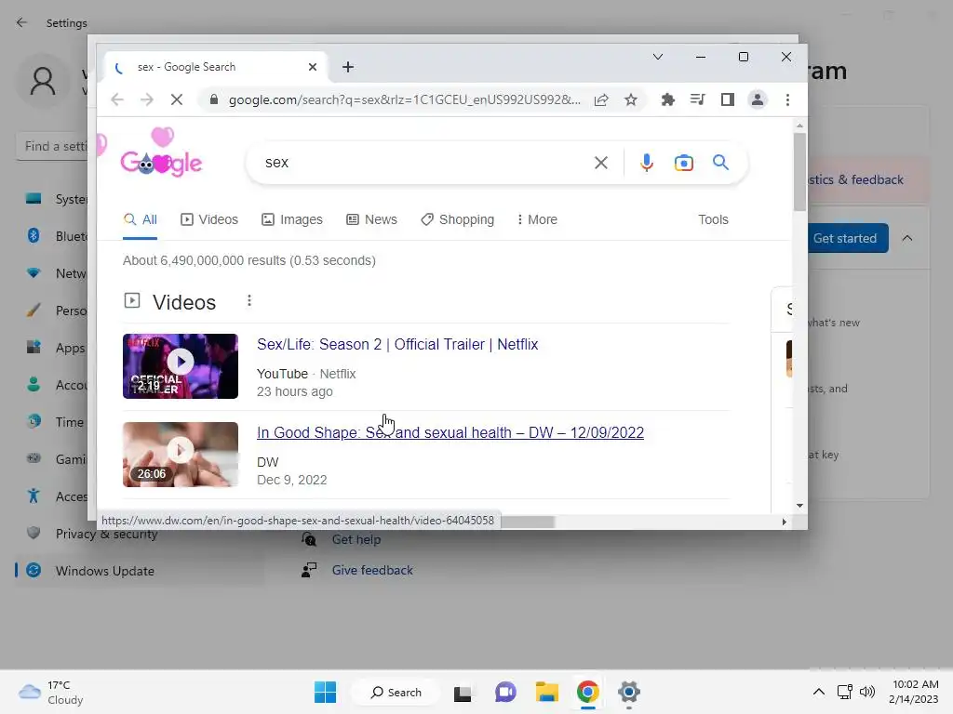The height and width of the screenshot is (714, 953).
Task: Open Get help link in Settings
Action: coord(356,539)
